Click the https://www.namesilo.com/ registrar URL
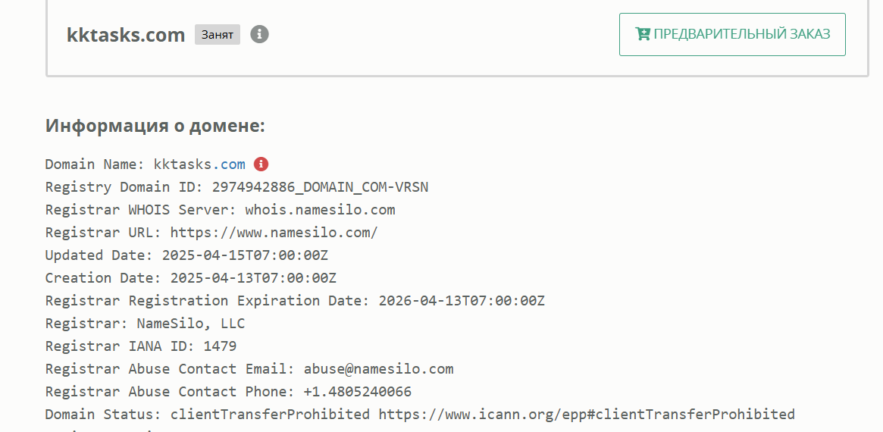 point(274,233)
